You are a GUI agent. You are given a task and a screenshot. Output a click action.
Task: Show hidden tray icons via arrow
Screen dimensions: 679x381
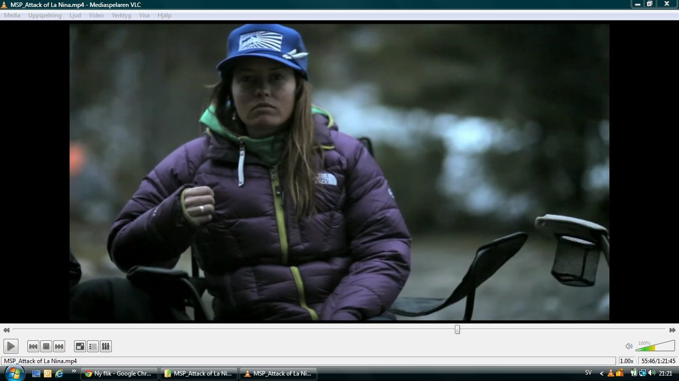(601, 374)
